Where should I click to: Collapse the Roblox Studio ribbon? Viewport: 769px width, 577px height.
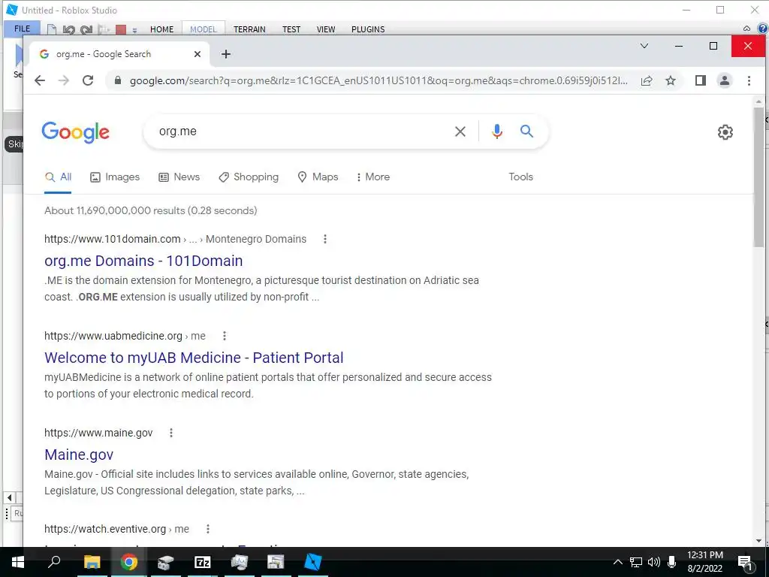coord(746,29)
